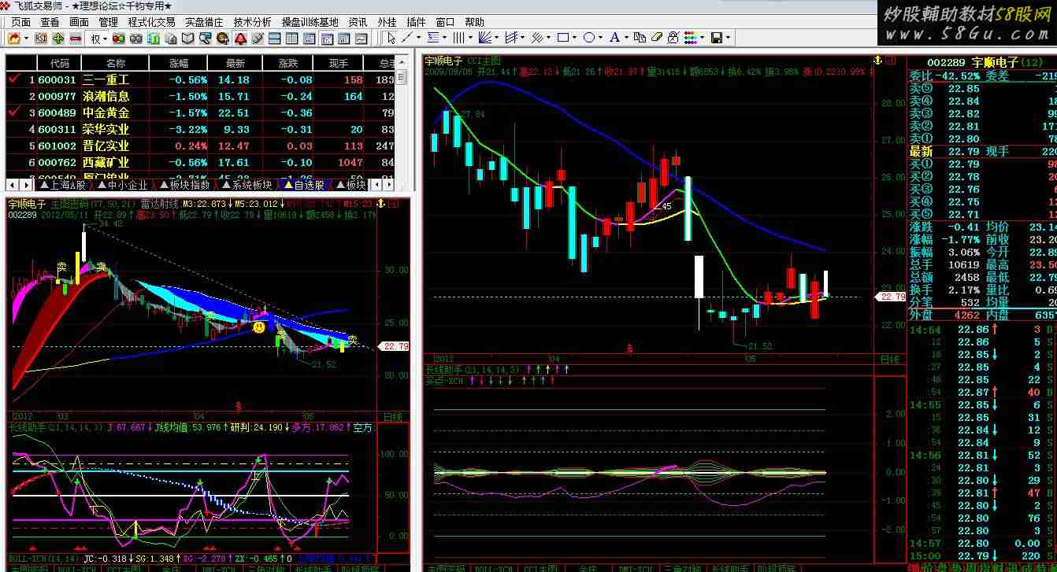Screen dimensions: 1057x572
Task: Switch to the 板块指数 list tab
Action: tap(184, 185)
